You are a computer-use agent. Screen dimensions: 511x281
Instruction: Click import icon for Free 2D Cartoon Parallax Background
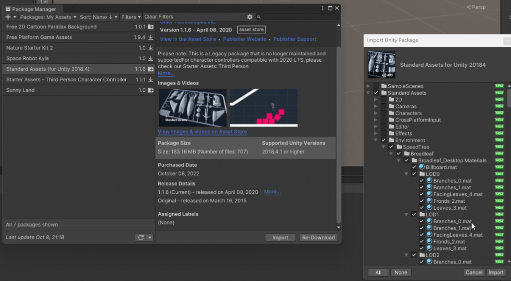tap(151, 27)
